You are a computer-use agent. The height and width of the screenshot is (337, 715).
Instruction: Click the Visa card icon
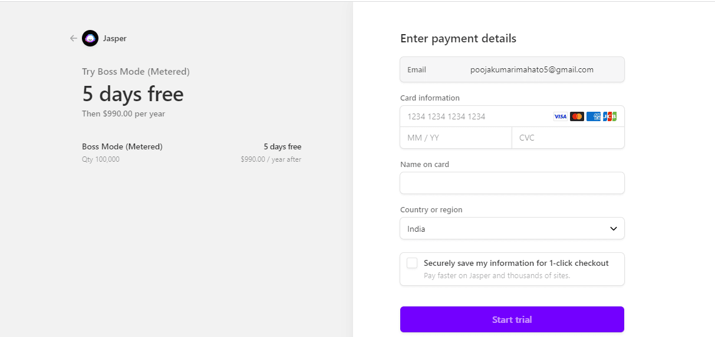[561, 116]
